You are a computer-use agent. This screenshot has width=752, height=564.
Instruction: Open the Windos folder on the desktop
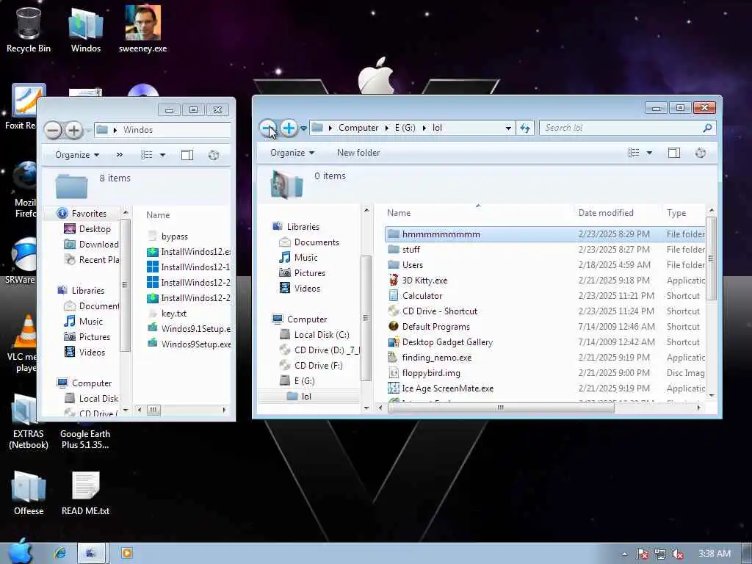coord(86,29)
